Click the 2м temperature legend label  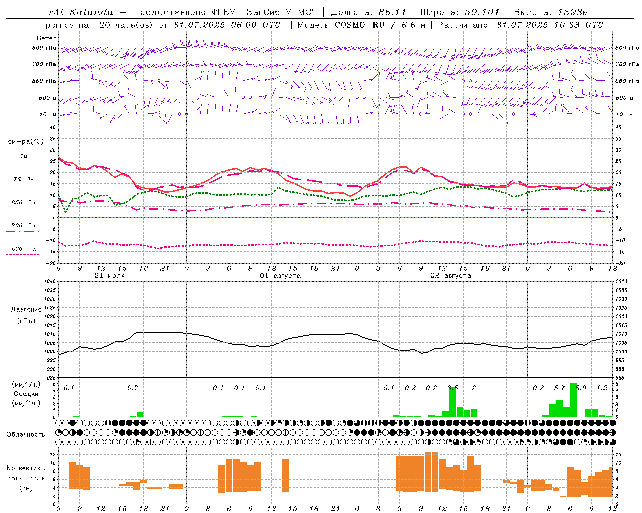pos(24,157)
